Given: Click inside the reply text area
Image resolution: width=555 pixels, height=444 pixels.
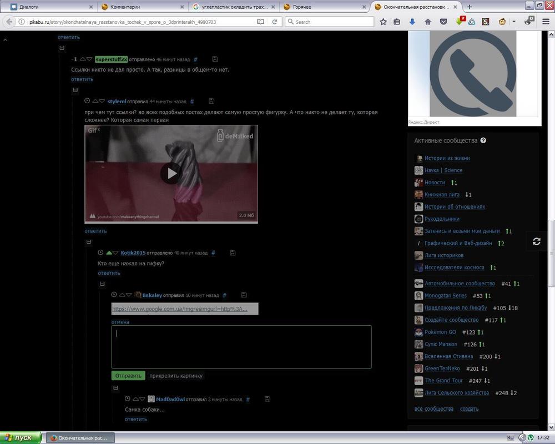Looking at the screenshot, I should (241, 347).
